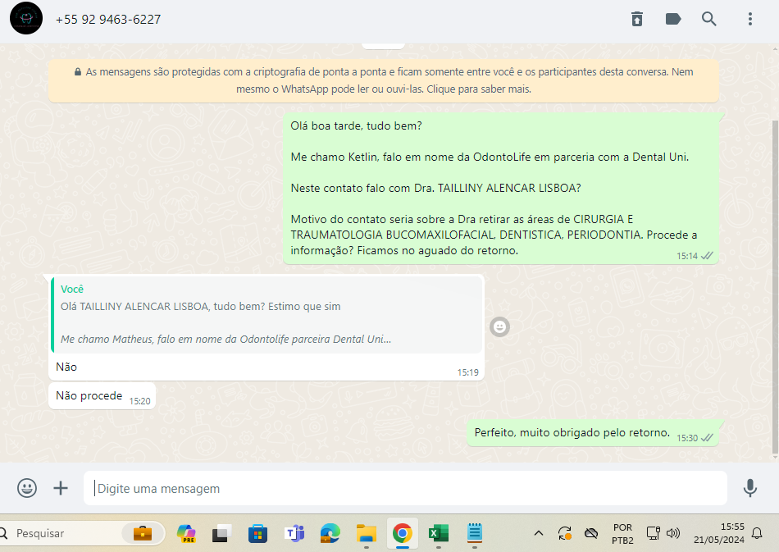Open the three-dot chat menu

[749, 19]
